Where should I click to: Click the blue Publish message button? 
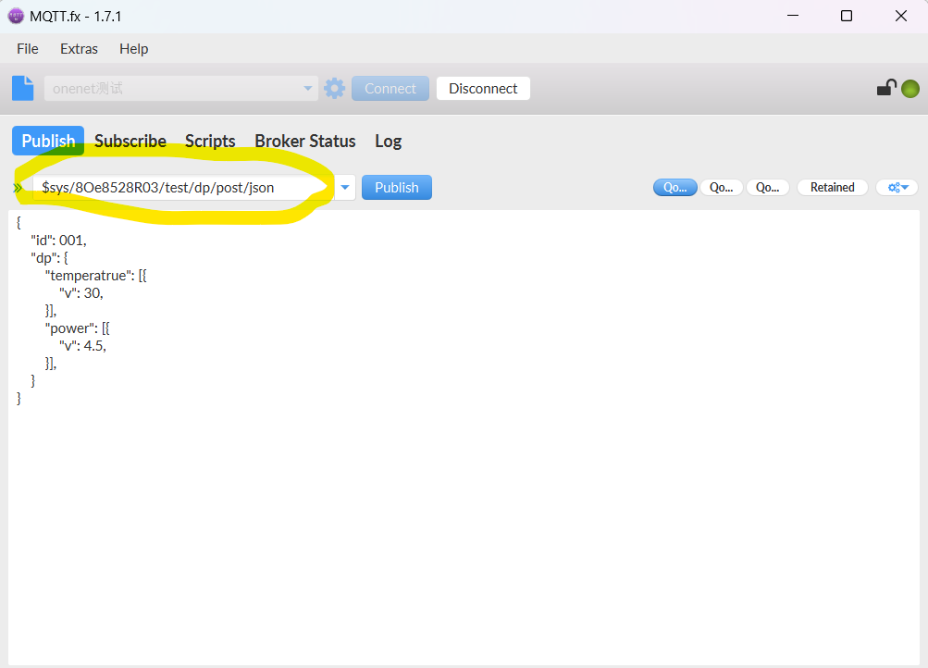click(x=397, y=188)
